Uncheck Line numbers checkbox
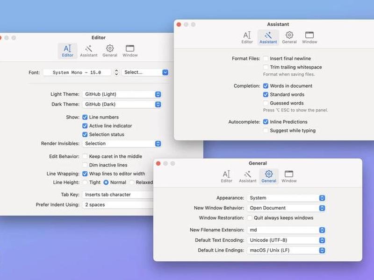Viewport: 374px width, 280px height. coord(85,117)
